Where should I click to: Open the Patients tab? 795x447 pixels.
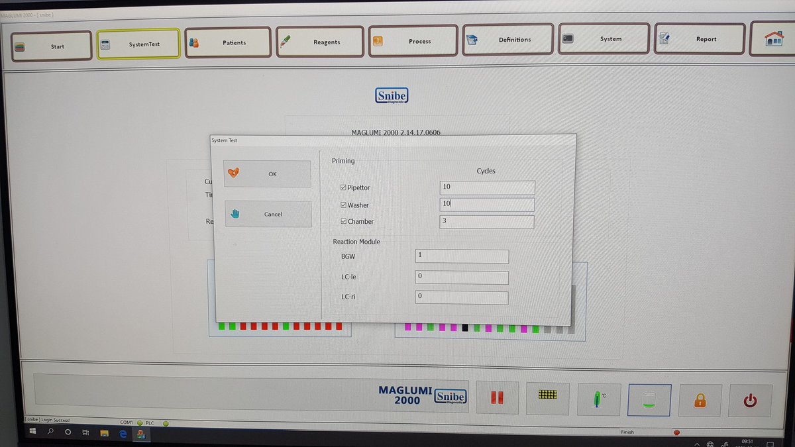[228, 42]
